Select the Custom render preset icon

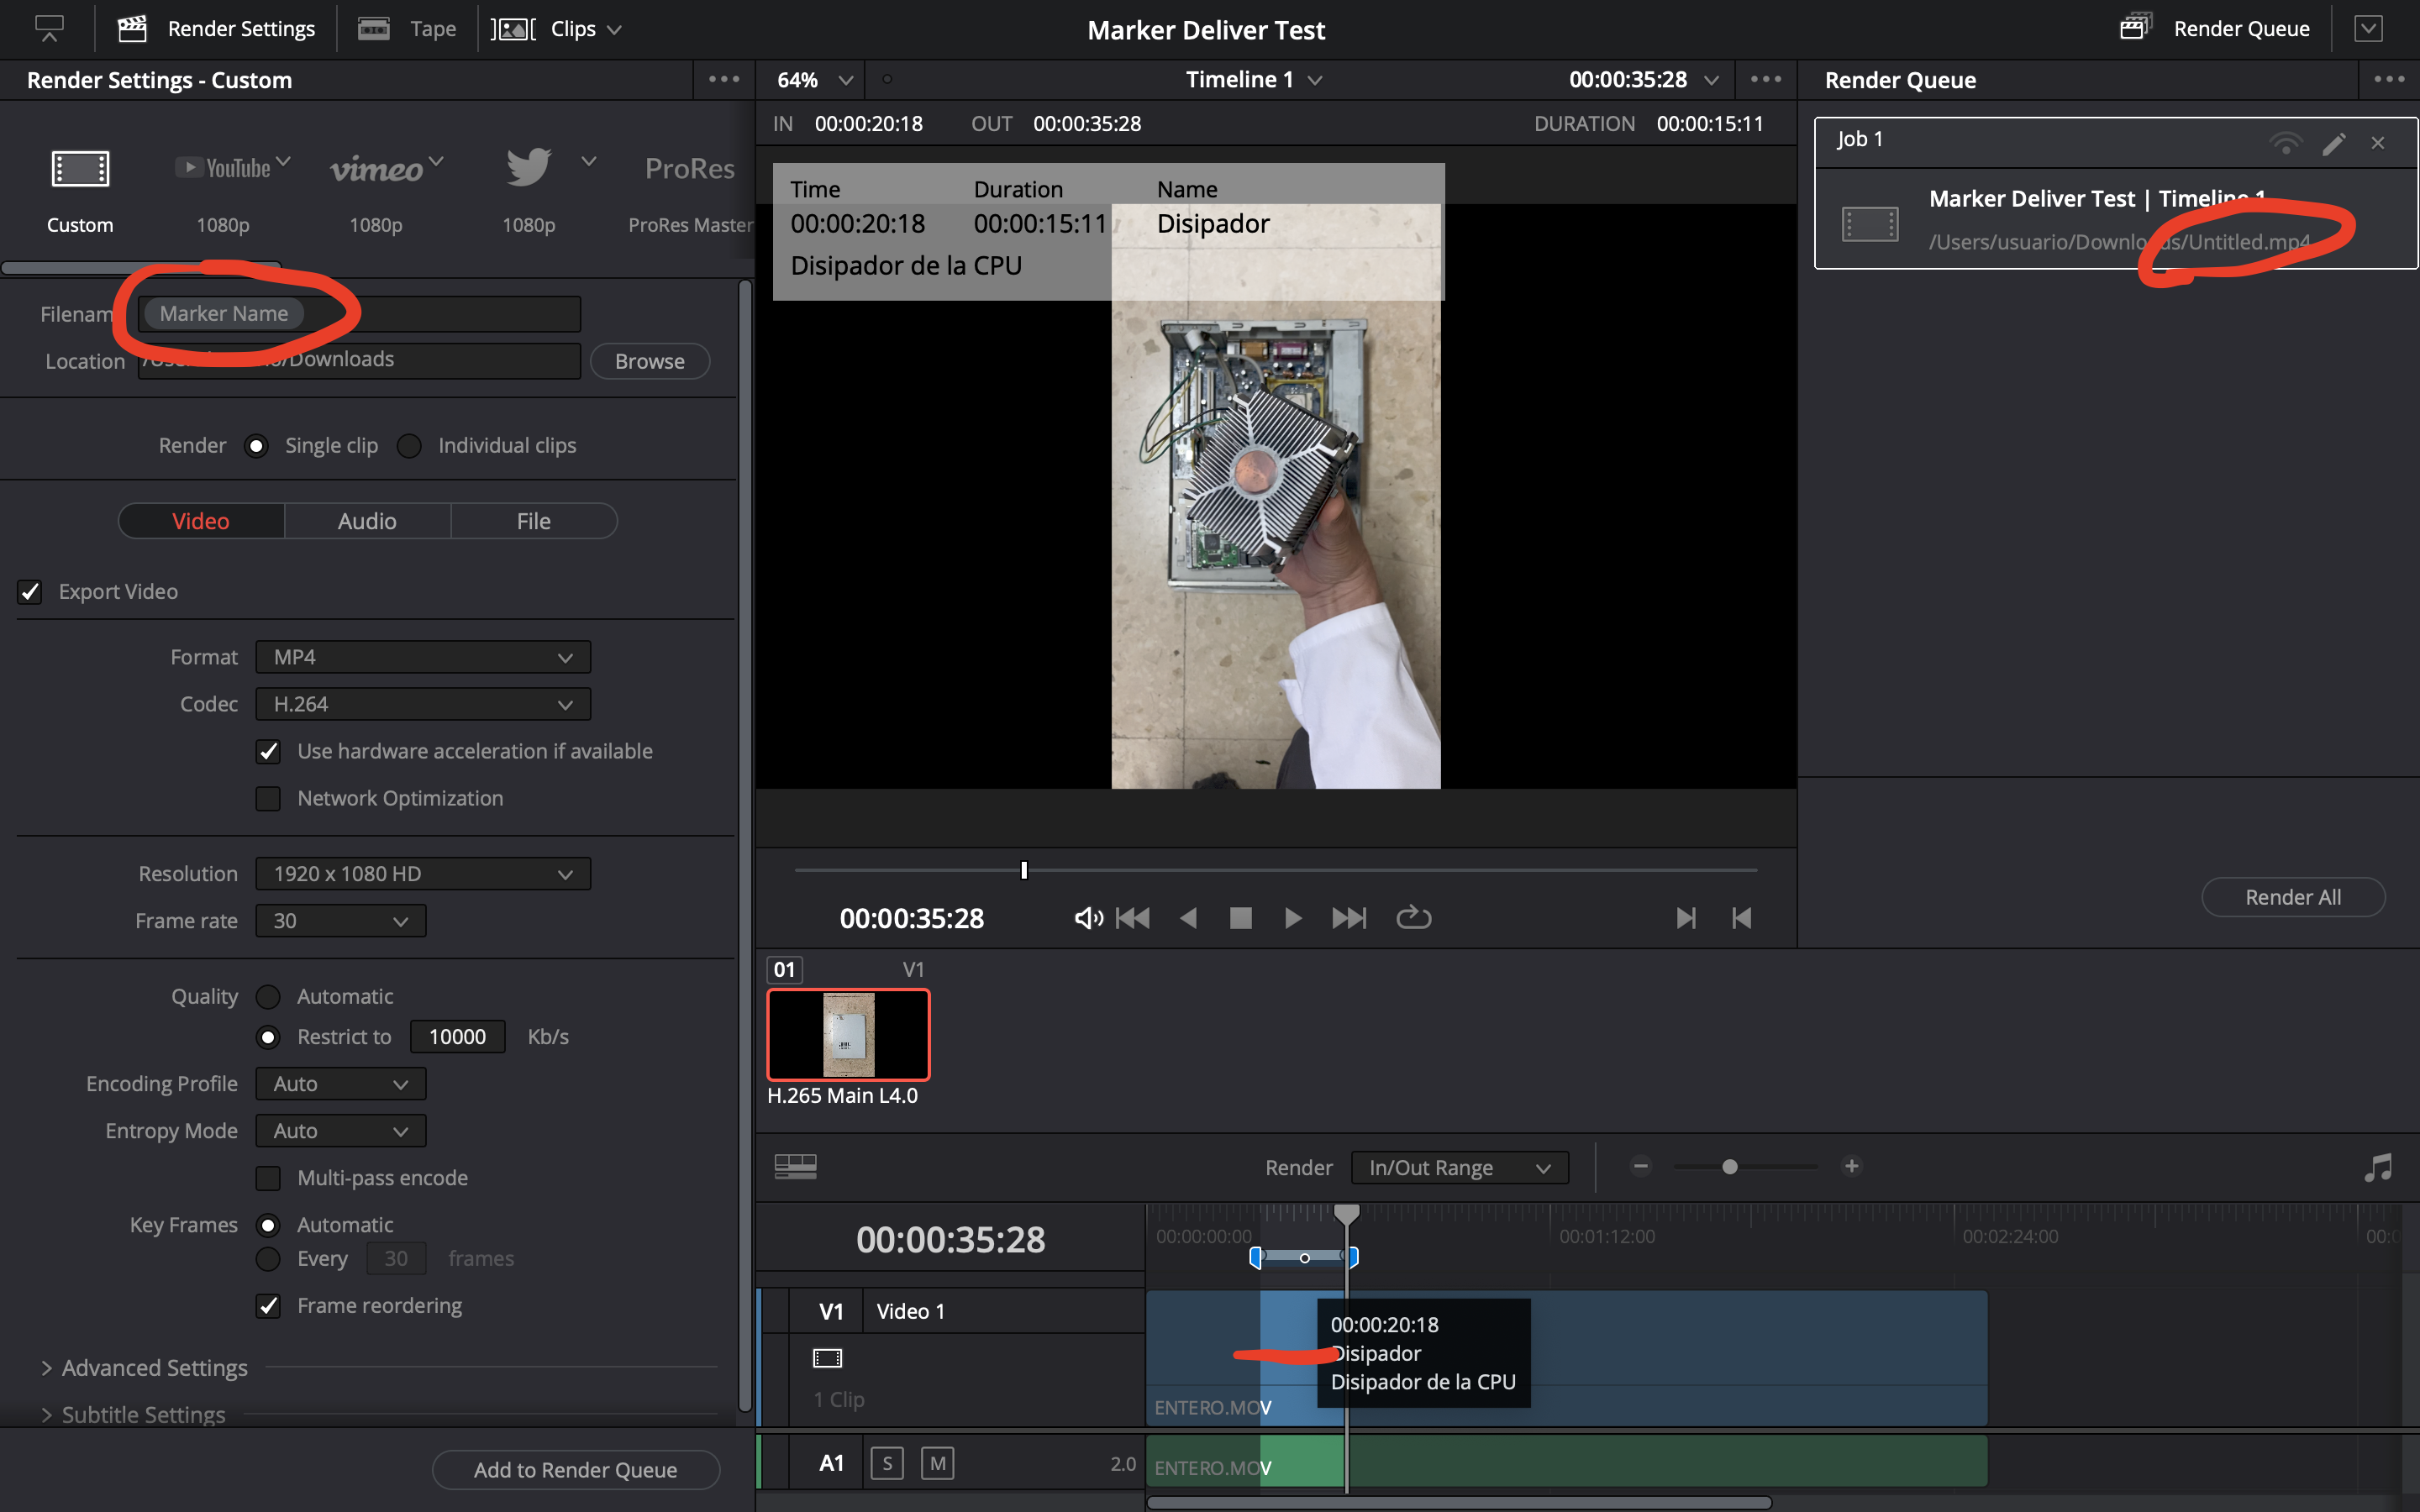point(80,169)
